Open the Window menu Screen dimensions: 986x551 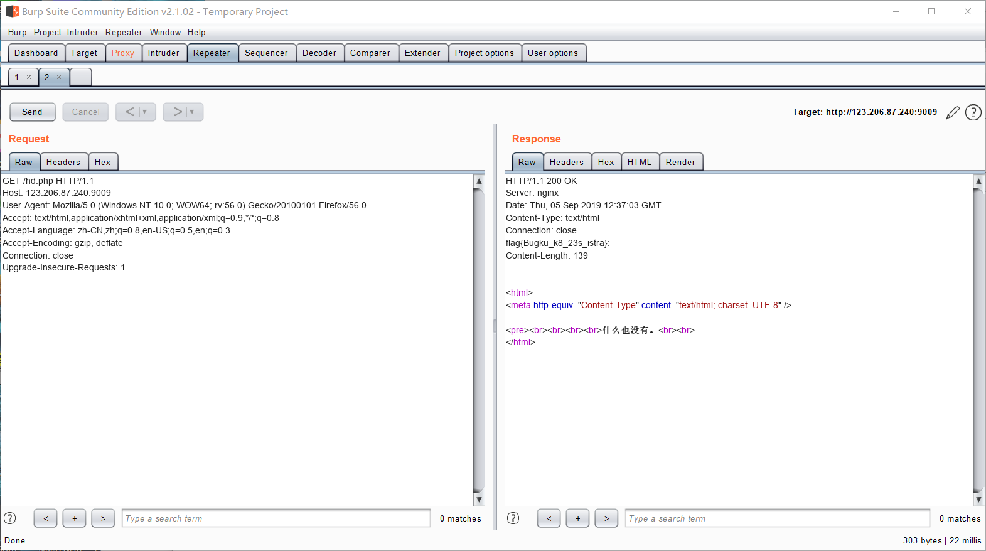coord(166,32)
